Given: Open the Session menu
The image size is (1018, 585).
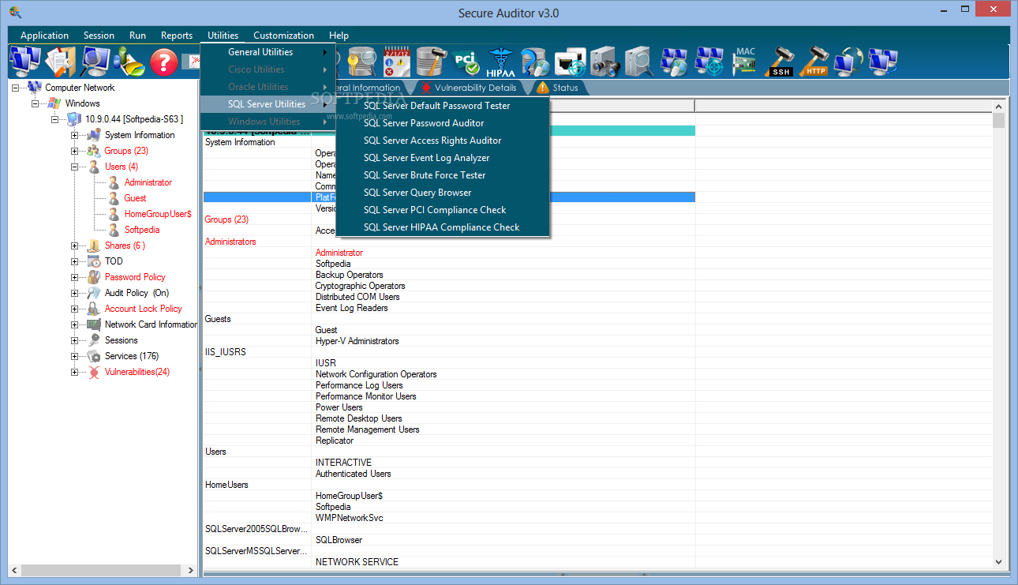Looking at the screenshot, I should click(x=99, y=36).
